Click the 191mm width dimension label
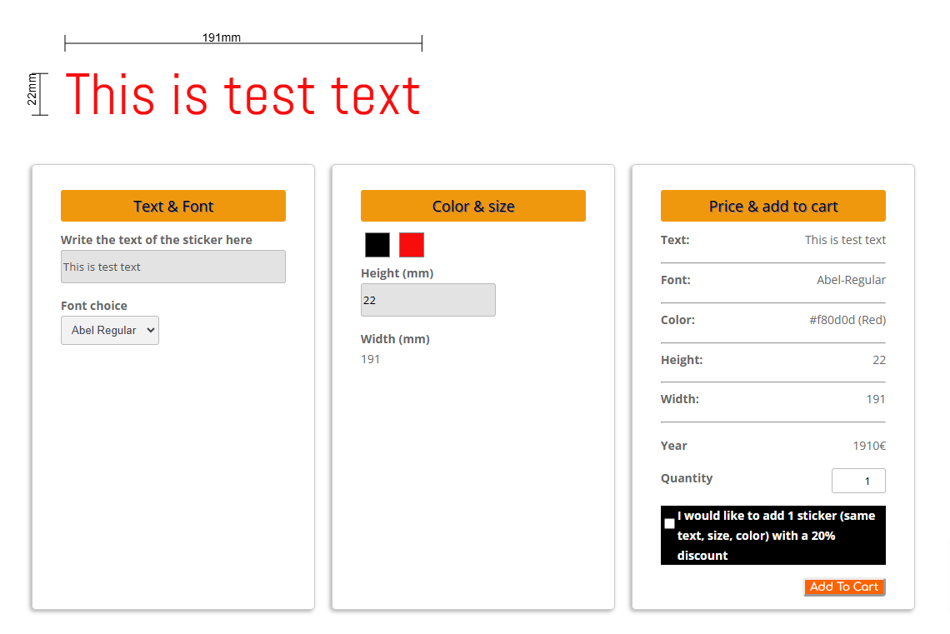 tap(222, 37)
